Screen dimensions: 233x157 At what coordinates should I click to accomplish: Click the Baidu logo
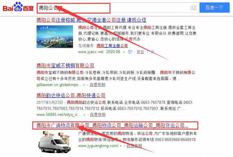pyautogui.click(x=18, y=7)
